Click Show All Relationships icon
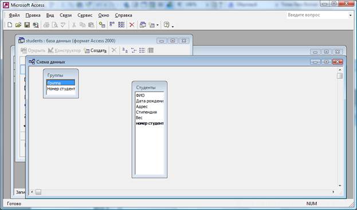The width and height of the screenshot is (357, 210). coord(121,25)
